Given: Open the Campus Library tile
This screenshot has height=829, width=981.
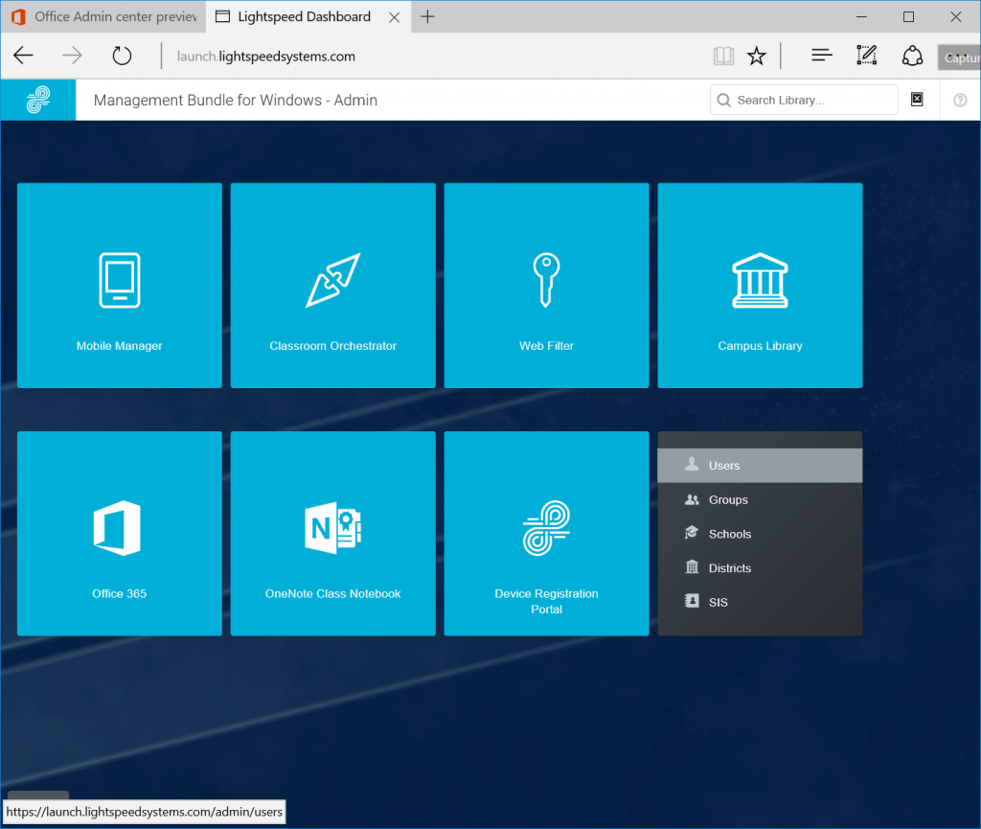Looking at the screenshot, I should (760, 286).
